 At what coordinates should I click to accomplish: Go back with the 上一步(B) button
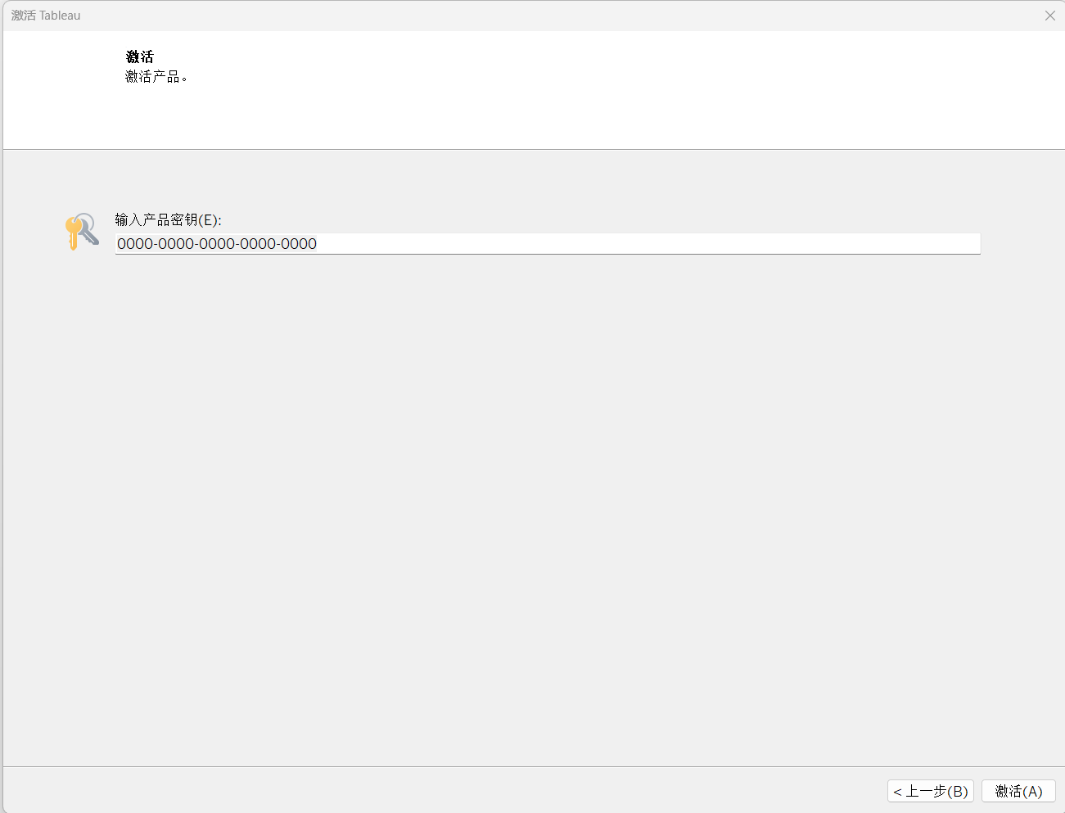(x=931, y=791)
